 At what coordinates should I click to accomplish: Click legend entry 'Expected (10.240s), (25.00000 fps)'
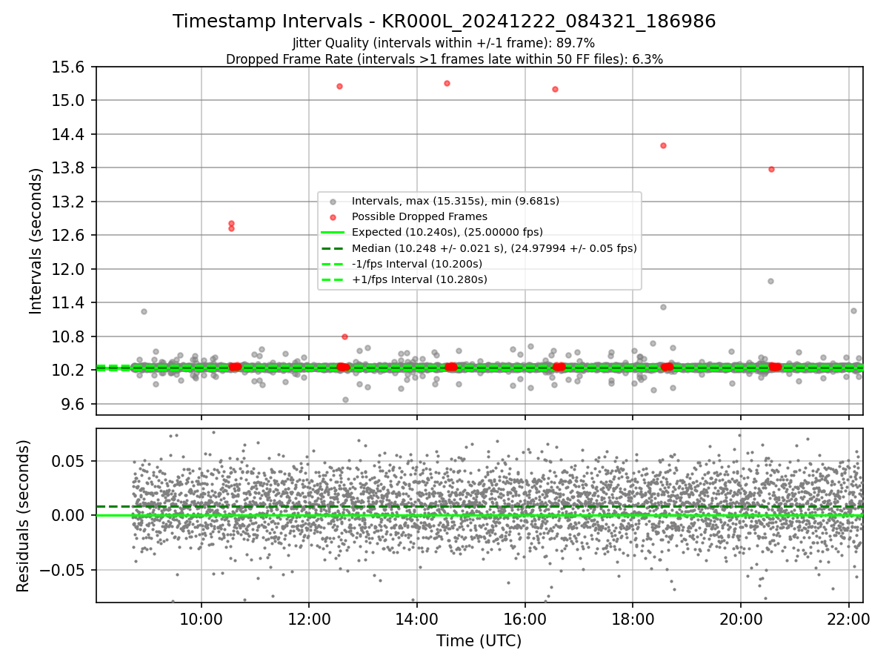click(447, 232)
